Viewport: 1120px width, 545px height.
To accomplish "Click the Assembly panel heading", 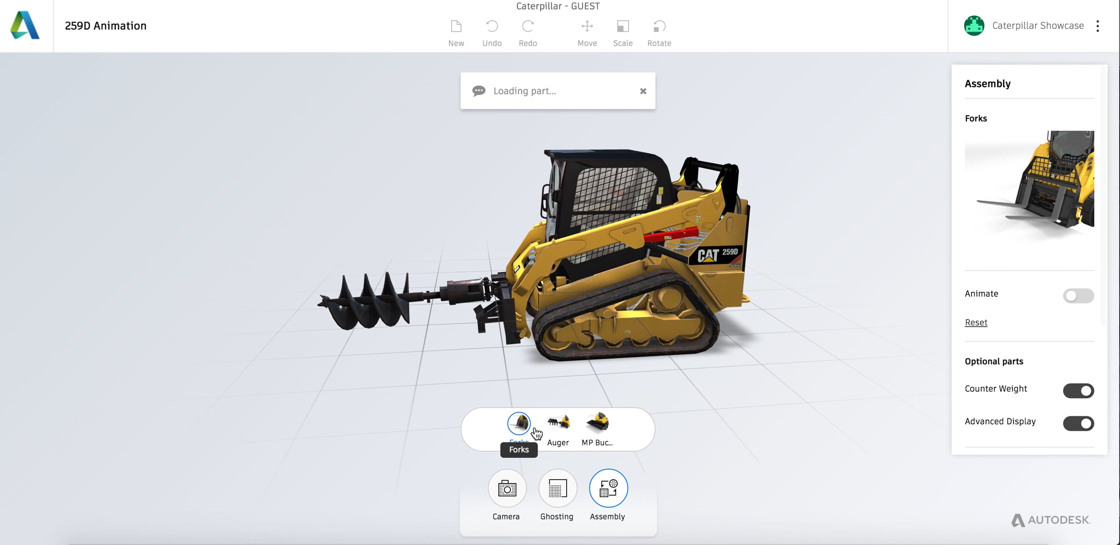I will click(987, 83).
